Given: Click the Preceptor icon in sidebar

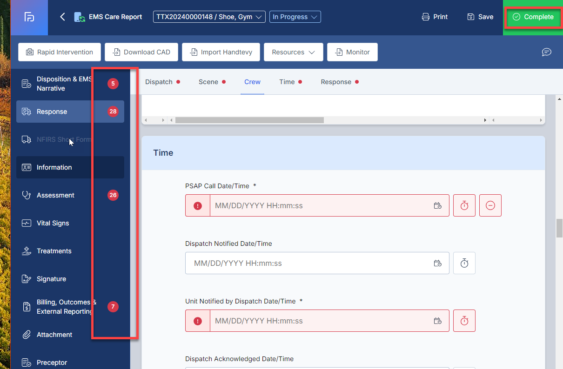Looking at the screenshot, I should pos(27,362).
